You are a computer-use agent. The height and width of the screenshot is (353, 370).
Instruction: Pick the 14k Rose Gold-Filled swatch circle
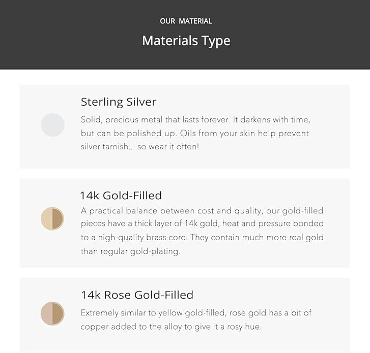(52, 313)
